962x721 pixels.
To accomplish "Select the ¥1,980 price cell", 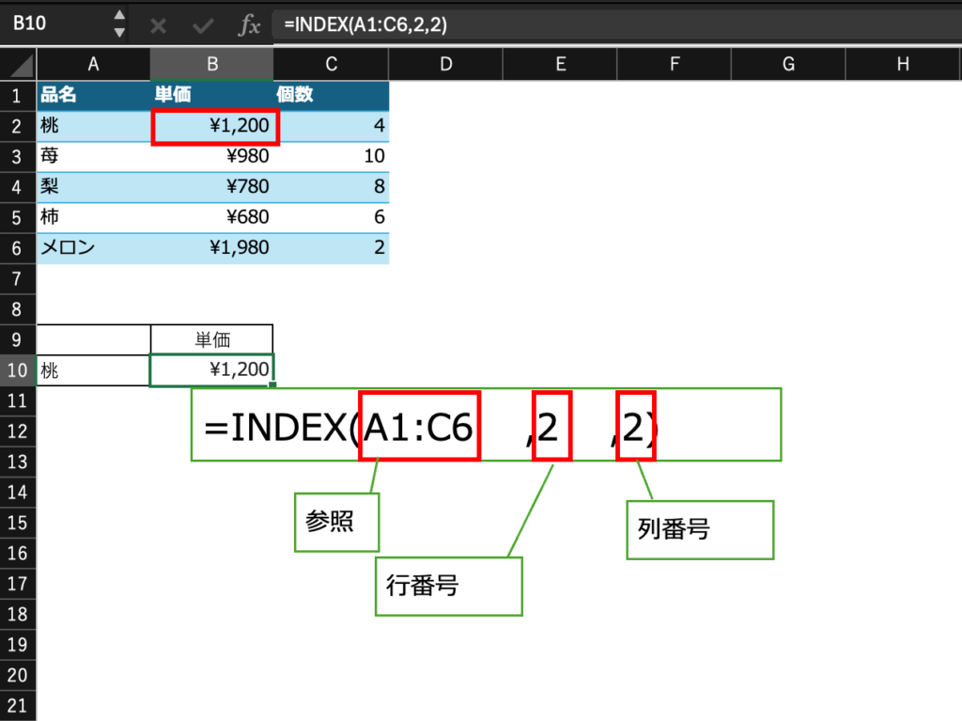I will click(x=212, y=248).
